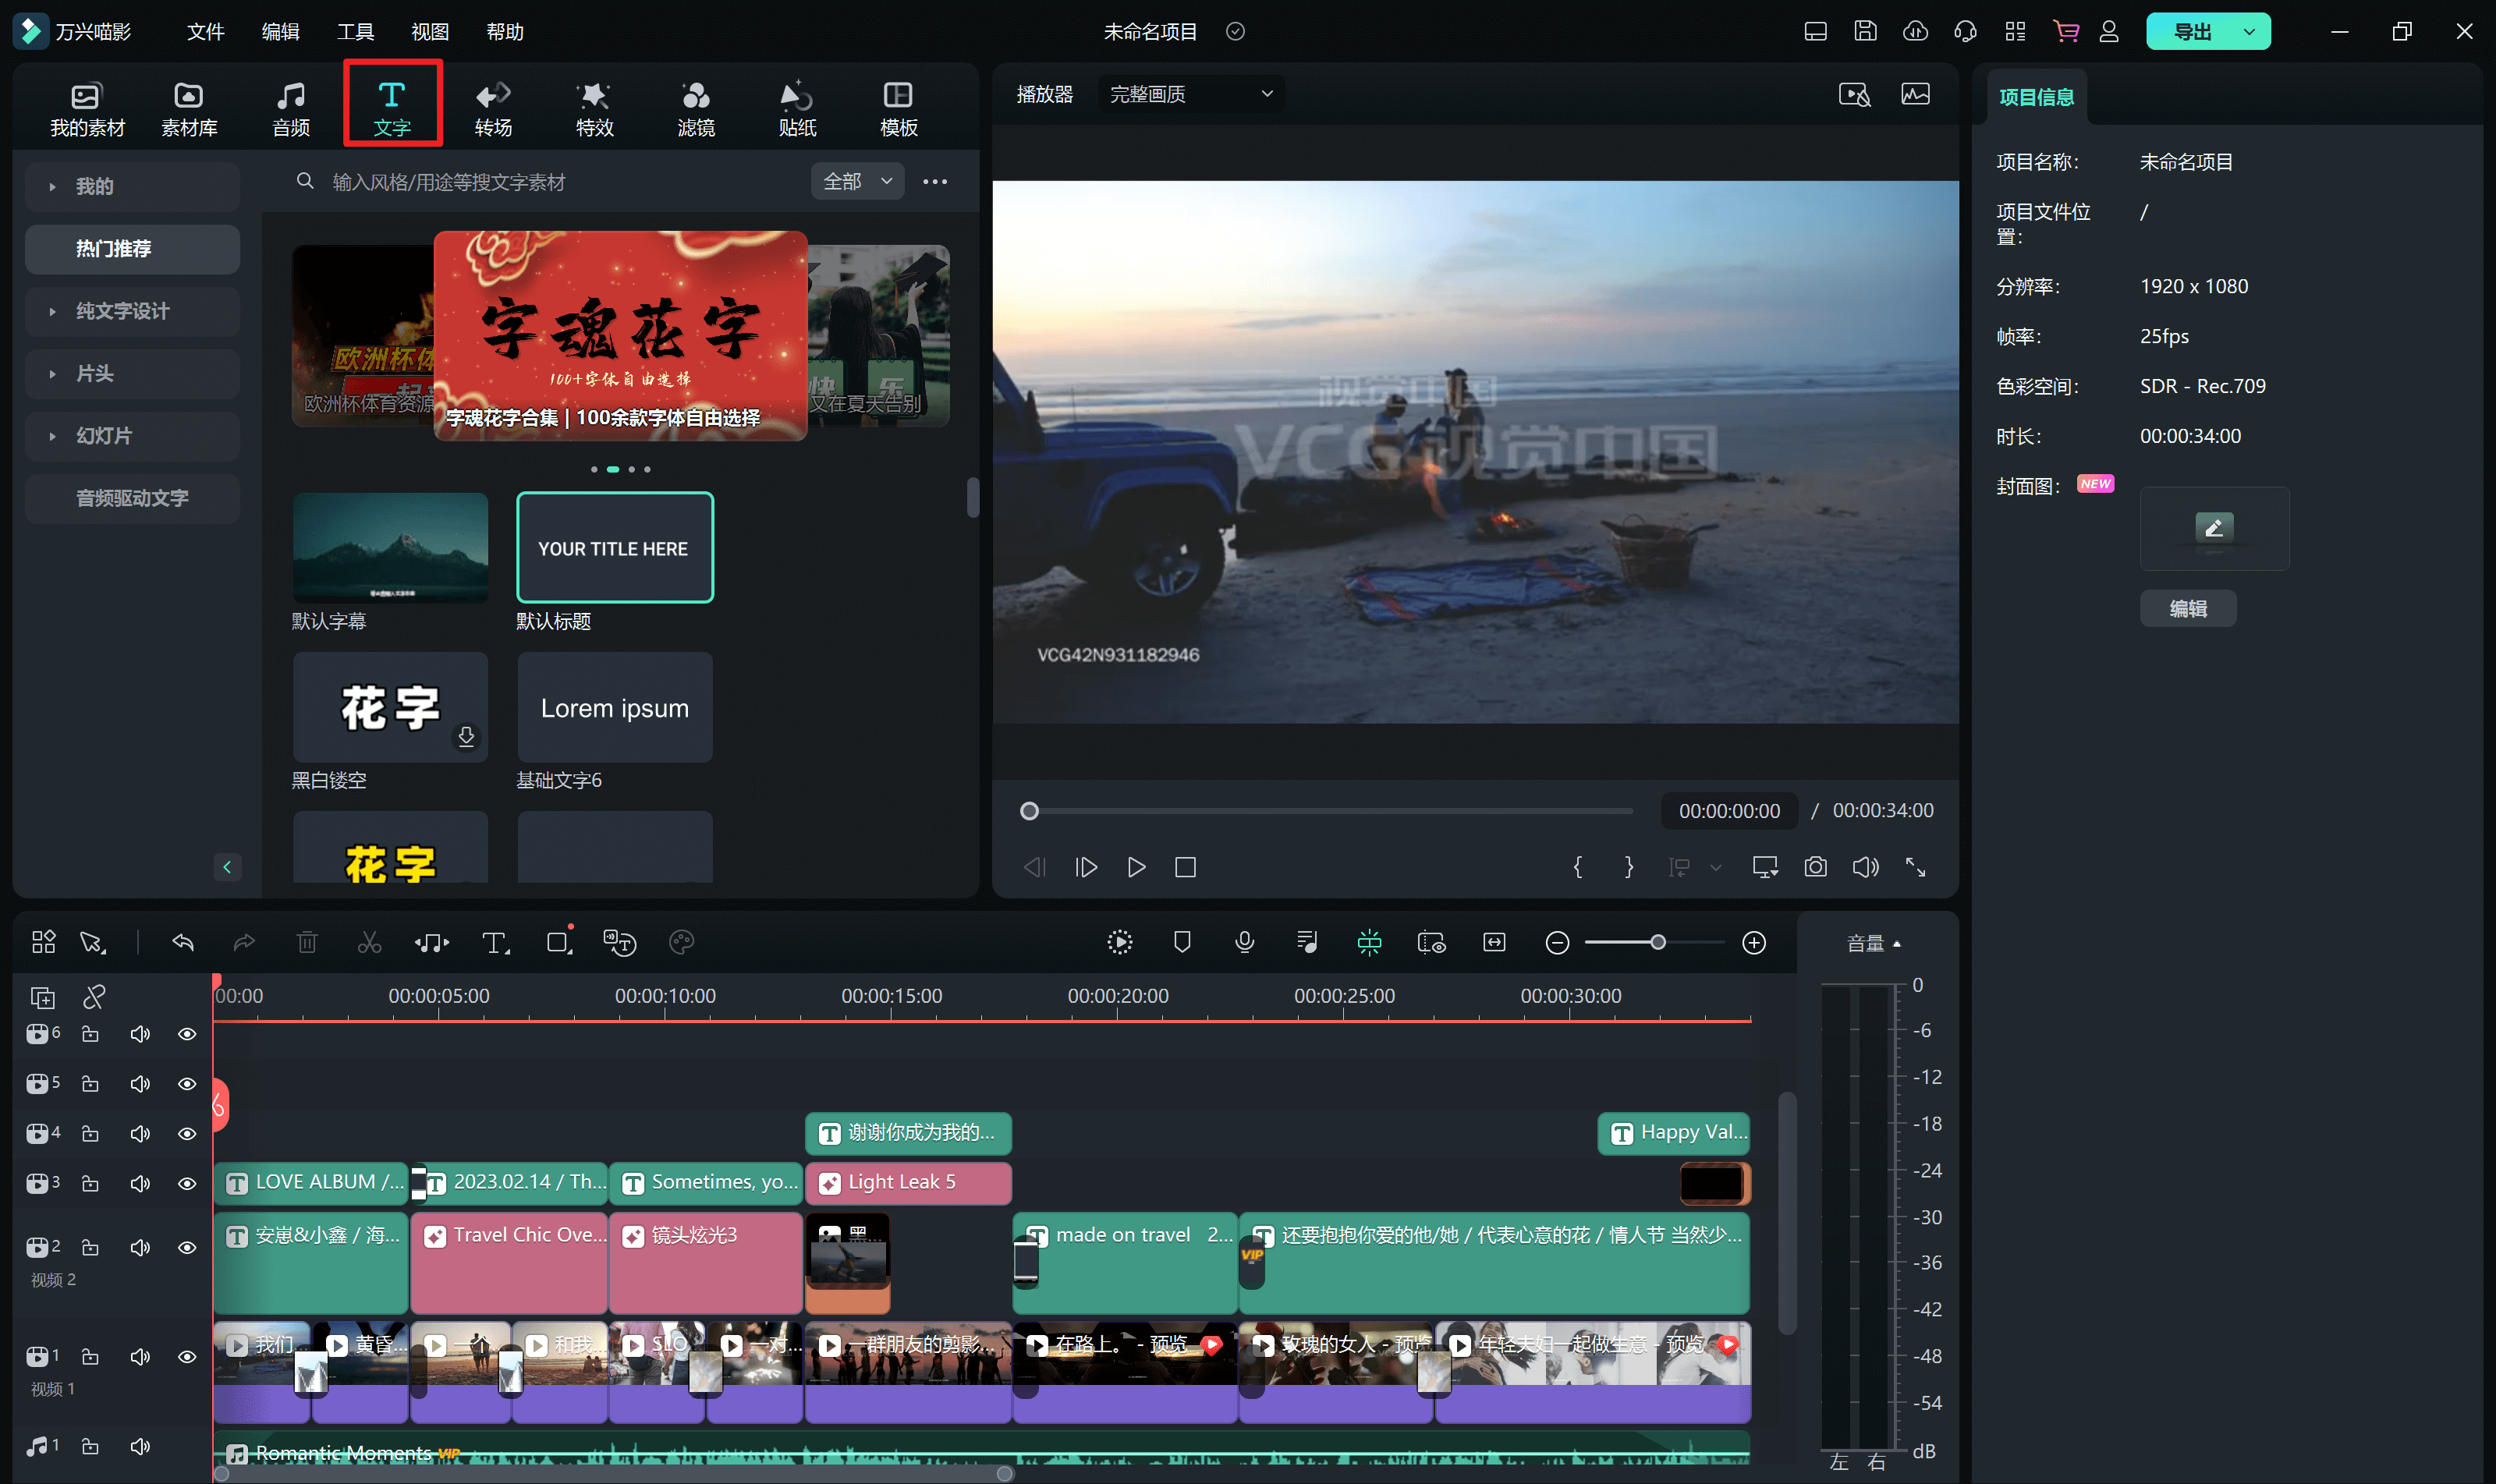The height and width of the screenshot is (1484, 2496).
Task: Click the 导出 export button
Action: (x=2192, y=31)
